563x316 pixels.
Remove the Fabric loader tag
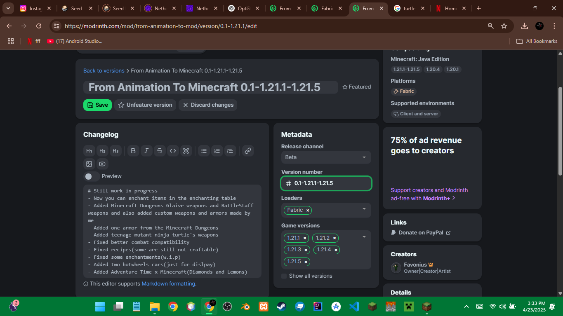pos(308,210)
